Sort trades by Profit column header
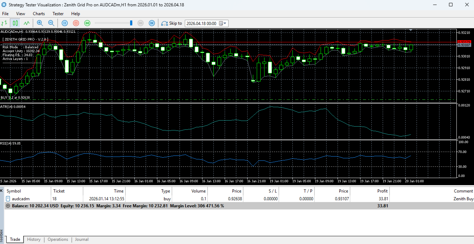 [x=382, y=191]
